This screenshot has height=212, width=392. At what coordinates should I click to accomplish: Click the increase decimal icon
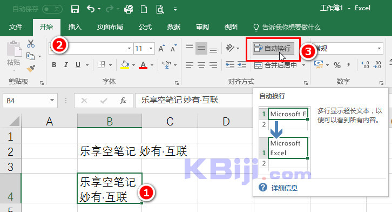pos(365,65)
